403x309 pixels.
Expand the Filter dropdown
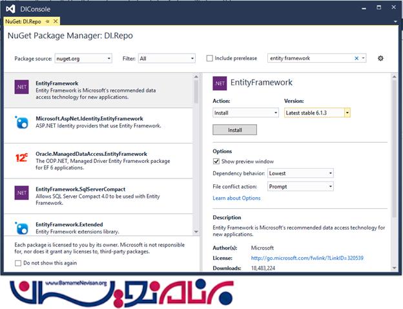tap(166, 58)
